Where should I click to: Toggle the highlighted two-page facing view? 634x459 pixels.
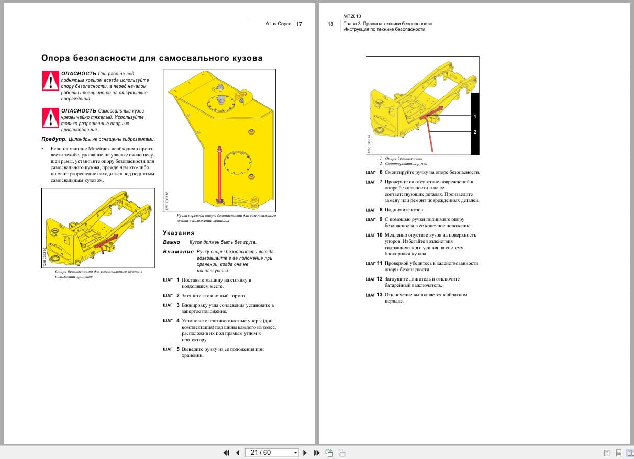[x=631, y=452]
